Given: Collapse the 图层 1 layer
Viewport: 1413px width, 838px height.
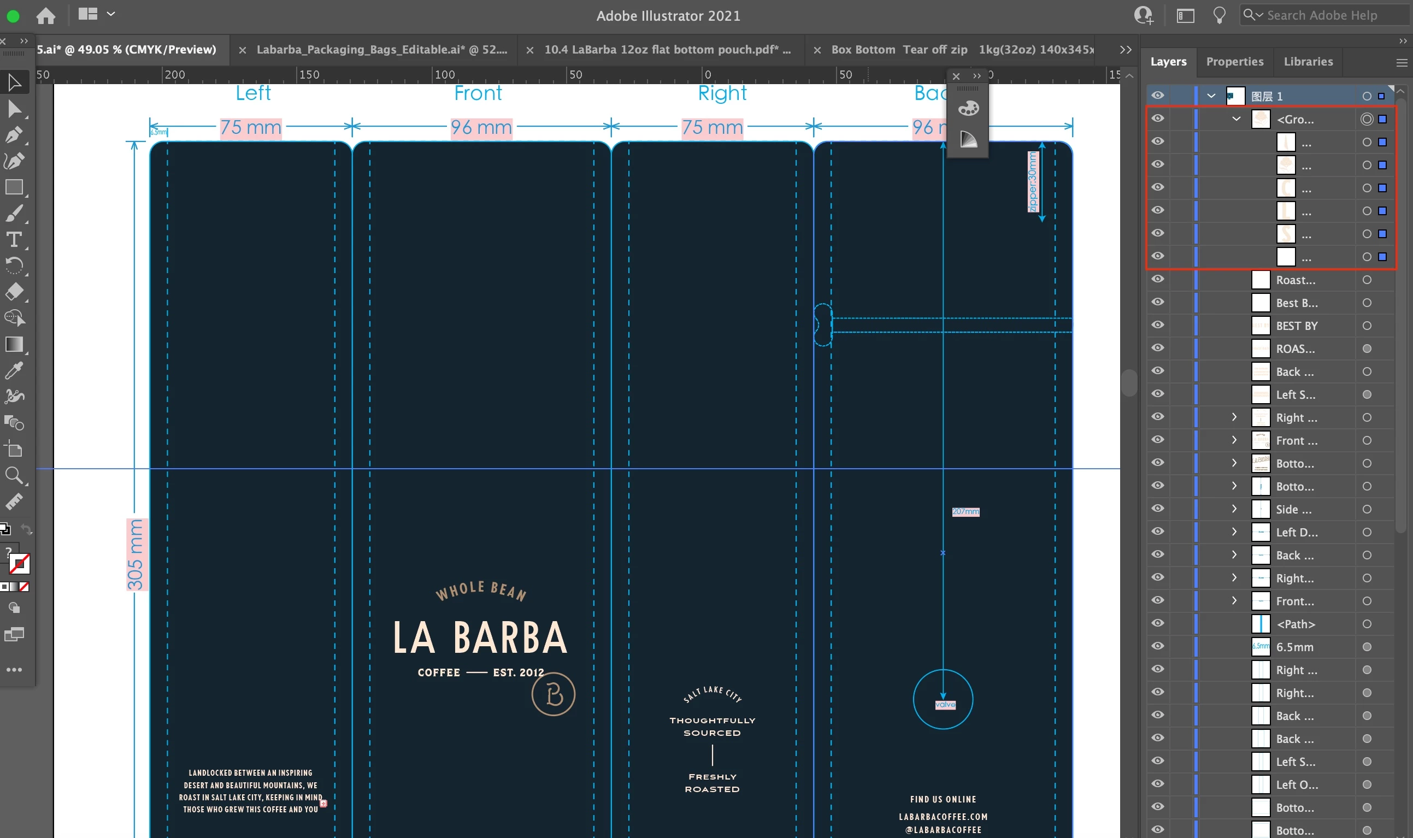Looking at the screenshot, I should [x=1211, y=96].
